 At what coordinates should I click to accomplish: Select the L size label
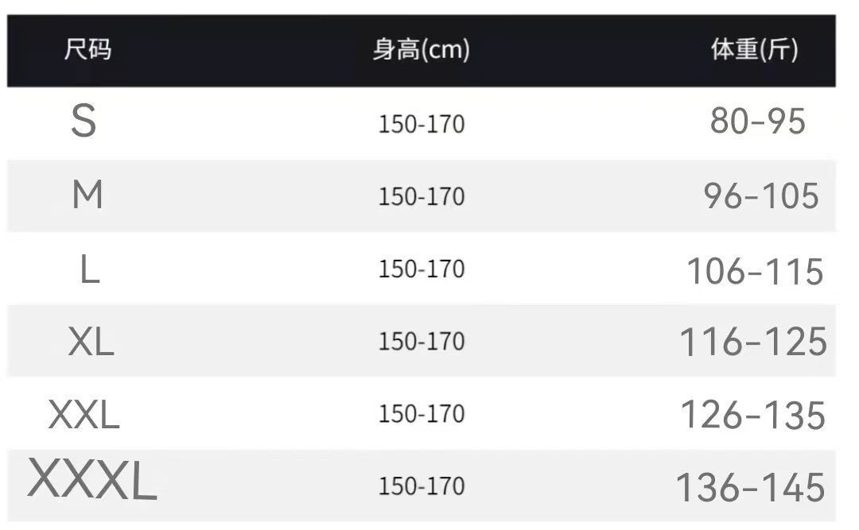[89, 270]
